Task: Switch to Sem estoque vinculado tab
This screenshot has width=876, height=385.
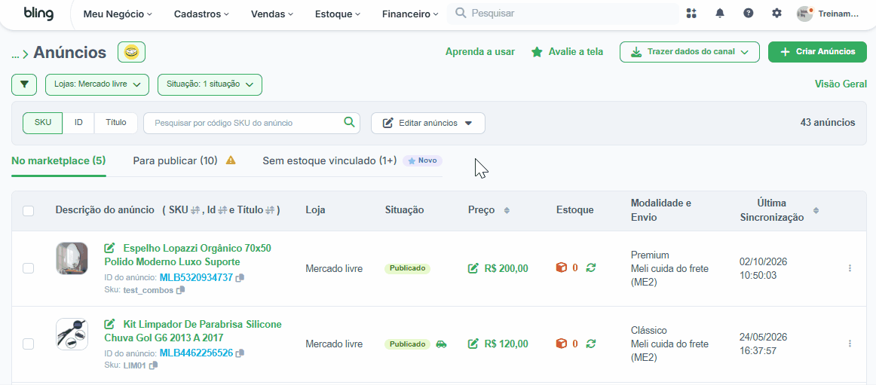Action: pos(329,160)
